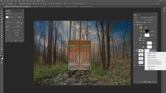The height and width of the screenshot is (93, 166).
Task: Select the Hand tool
Action: pyautogui.click(x=2, y=49)
